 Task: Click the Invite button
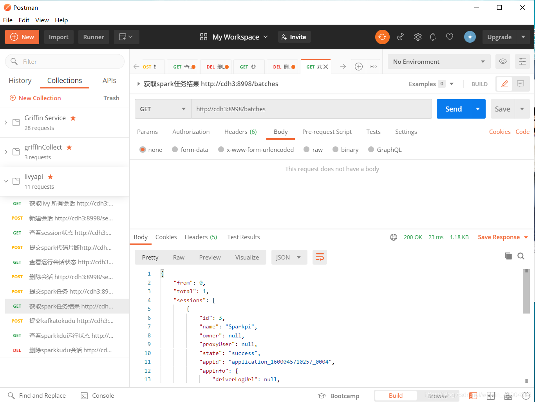tap(294, 37)
